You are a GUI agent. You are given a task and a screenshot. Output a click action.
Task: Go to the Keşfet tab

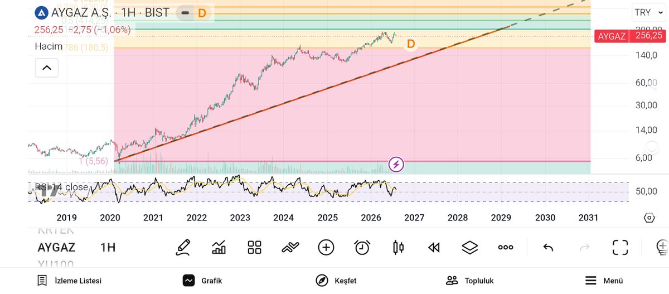pos(336,280)
